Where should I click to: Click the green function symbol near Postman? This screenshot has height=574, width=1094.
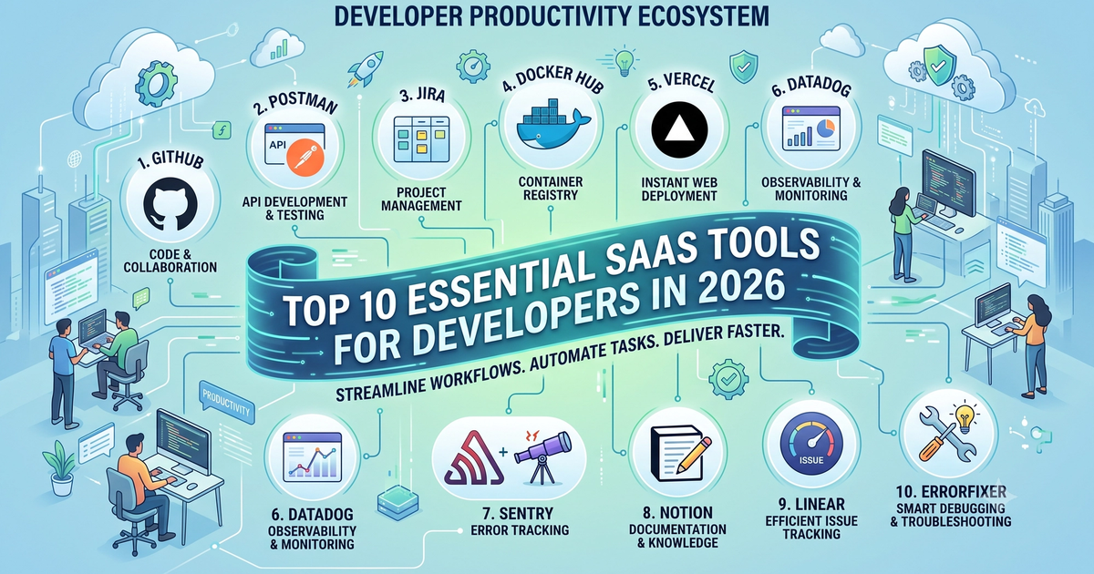pos(221,129)
